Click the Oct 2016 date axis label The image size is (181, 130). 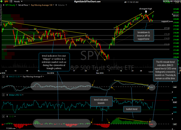pos(50,73)
